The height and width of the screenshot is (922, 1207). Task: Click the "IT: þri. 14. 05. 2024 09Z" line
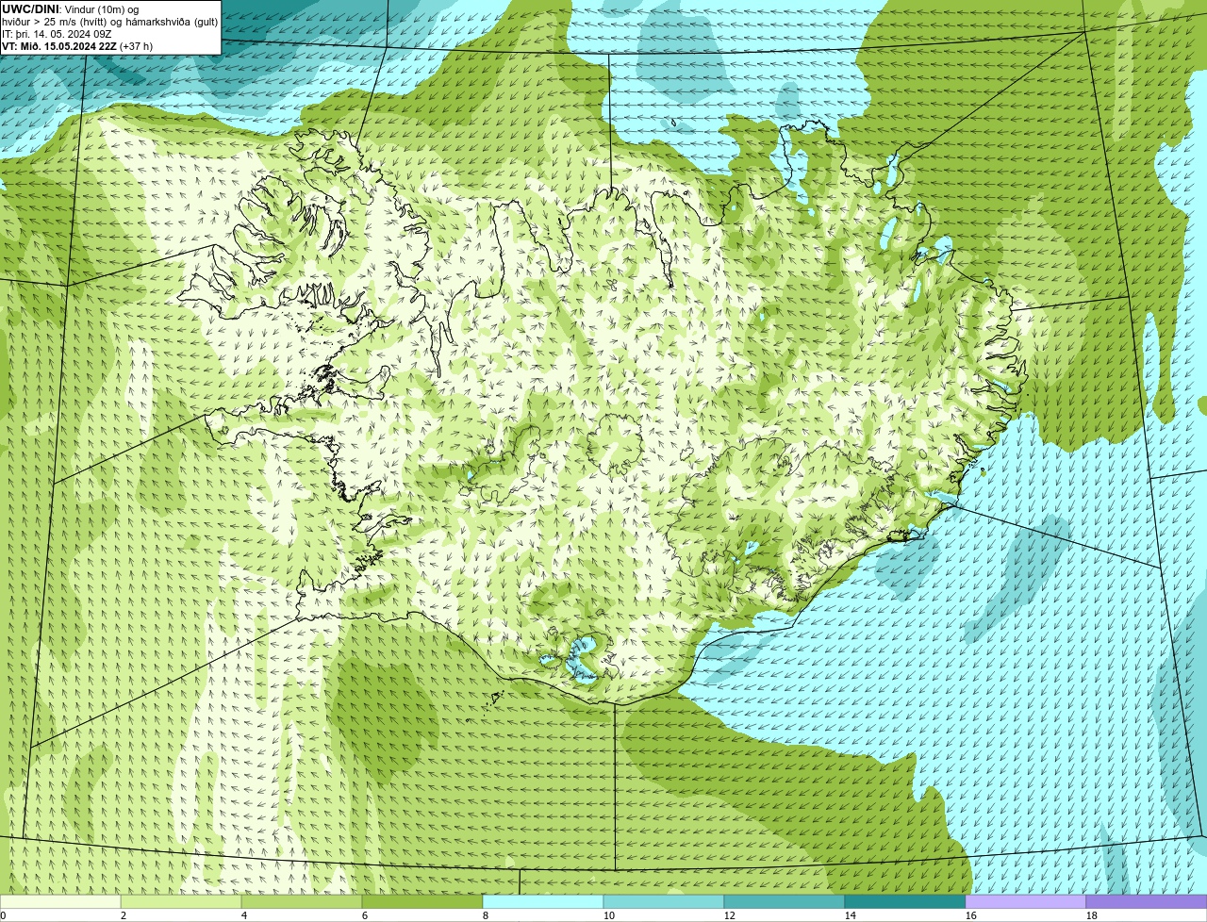[57, 34]
